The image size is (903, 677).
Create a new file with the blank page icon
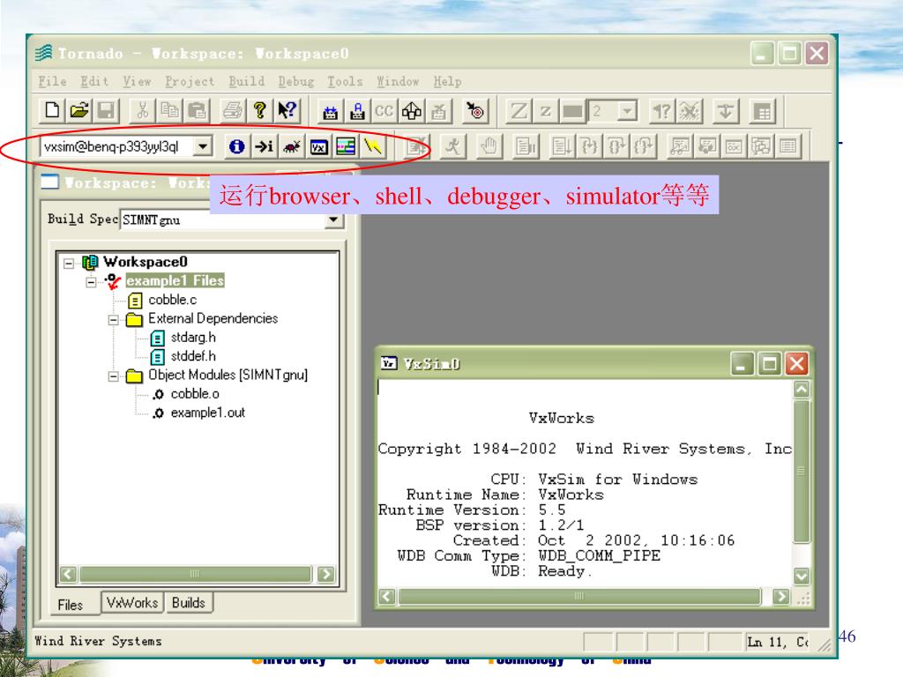(x=52, y=110)
